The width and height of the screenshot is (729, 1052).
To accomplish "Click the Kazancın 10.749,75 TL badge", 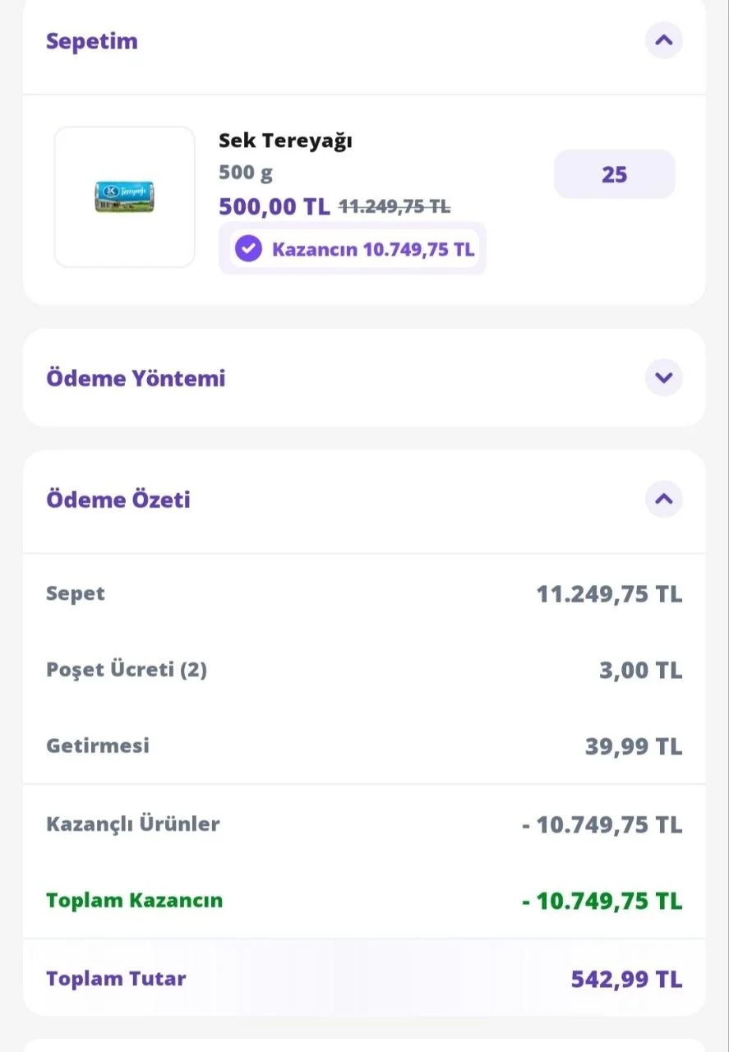I will [x=353, y=248].
